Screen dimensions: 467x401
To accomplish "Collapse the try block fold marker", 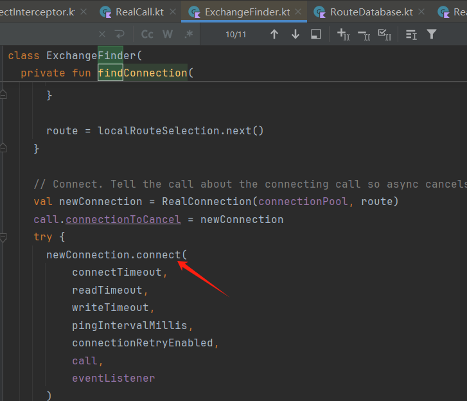I will click(3, 237).
